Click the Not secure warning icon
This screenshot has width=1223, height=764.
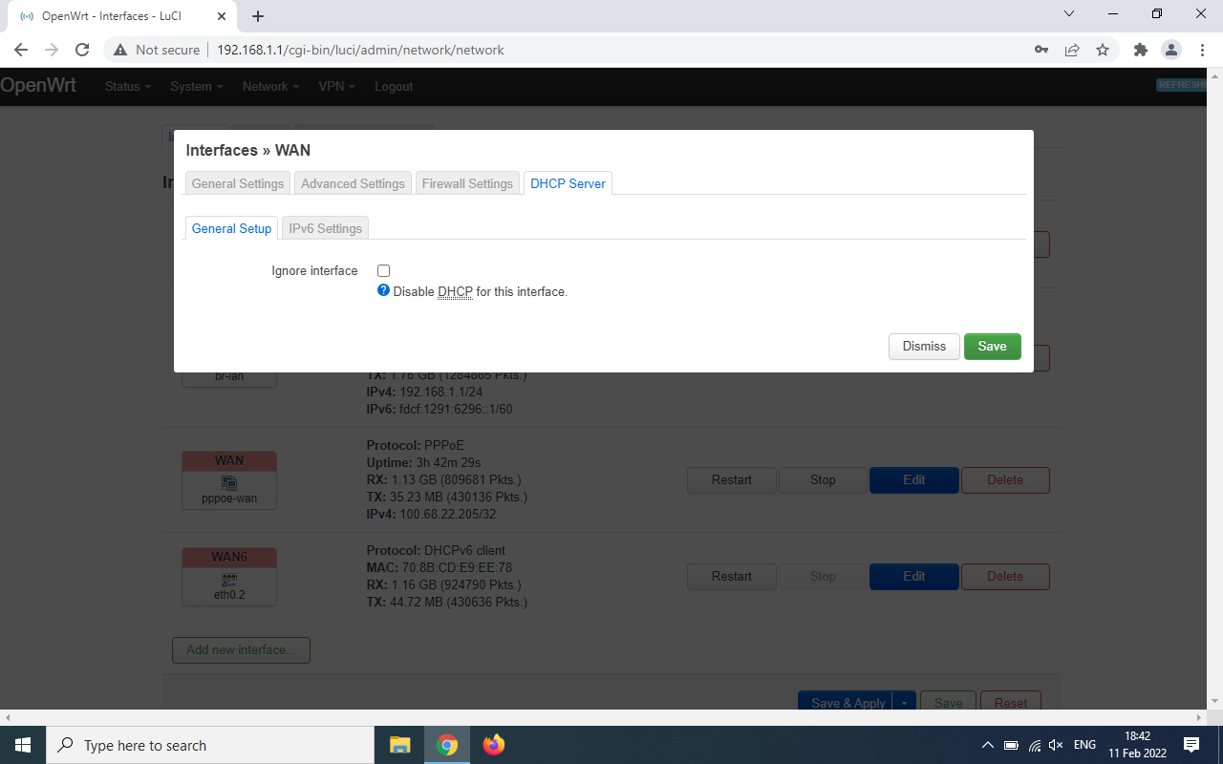coord(120,50)
